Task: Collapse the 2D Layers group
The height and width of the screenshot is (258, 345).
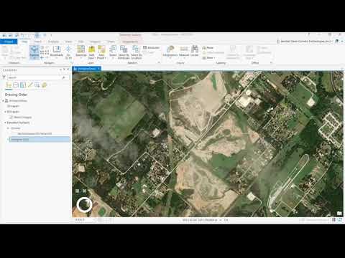Action: [5, 112]
